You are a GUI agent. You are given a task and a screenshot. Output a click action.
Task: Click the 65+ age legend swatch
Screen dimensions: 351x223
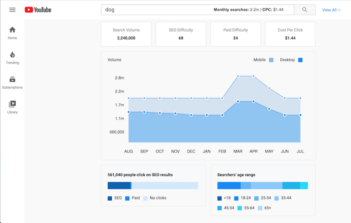tap(260, 207)
